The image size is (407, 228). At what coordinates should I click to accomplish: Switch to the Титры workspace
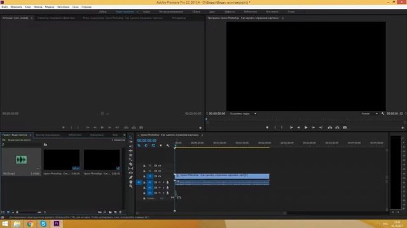[x=291, y=12]
